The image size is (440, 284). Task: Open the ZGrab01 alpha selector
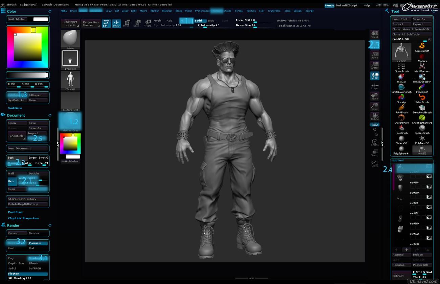70,81
